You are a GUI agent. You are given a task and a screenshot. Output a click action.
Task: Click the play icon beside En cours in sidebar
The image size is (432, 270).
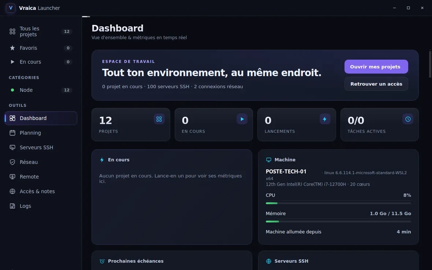point(12,62)
